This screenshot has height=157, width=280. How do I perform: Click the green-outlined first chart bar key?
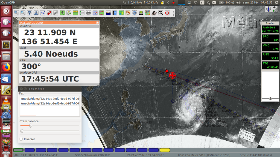(x=18, y=150)
